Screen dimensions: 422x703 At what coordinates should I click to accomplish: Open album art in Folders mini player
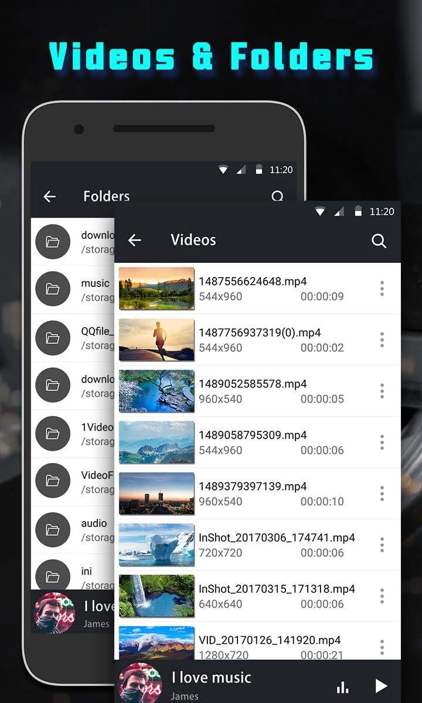(x=55, y=613)
